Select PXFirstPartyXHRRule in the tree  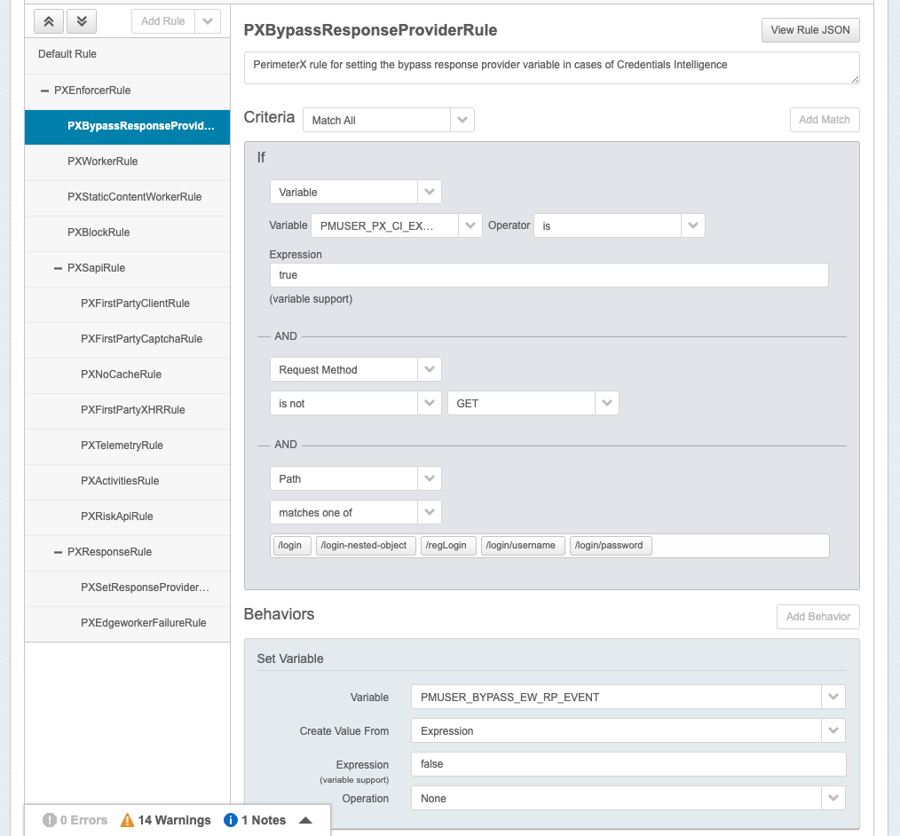point(127,410)
